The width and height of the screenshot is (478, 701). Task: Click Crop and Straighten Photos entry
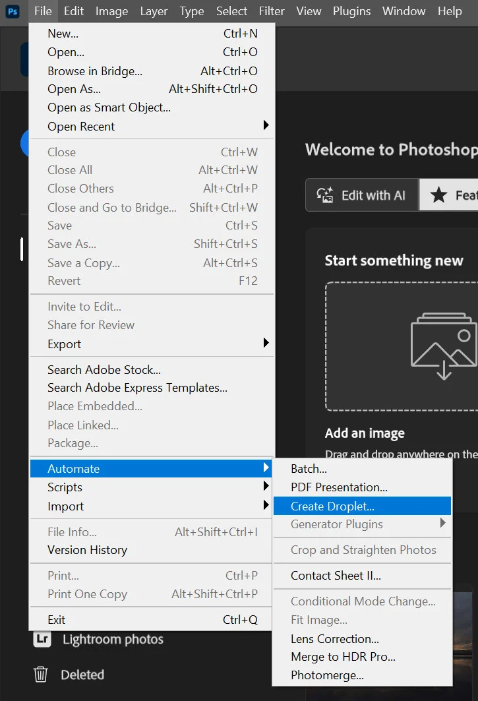pyautogui.click(x=362, y=550)
